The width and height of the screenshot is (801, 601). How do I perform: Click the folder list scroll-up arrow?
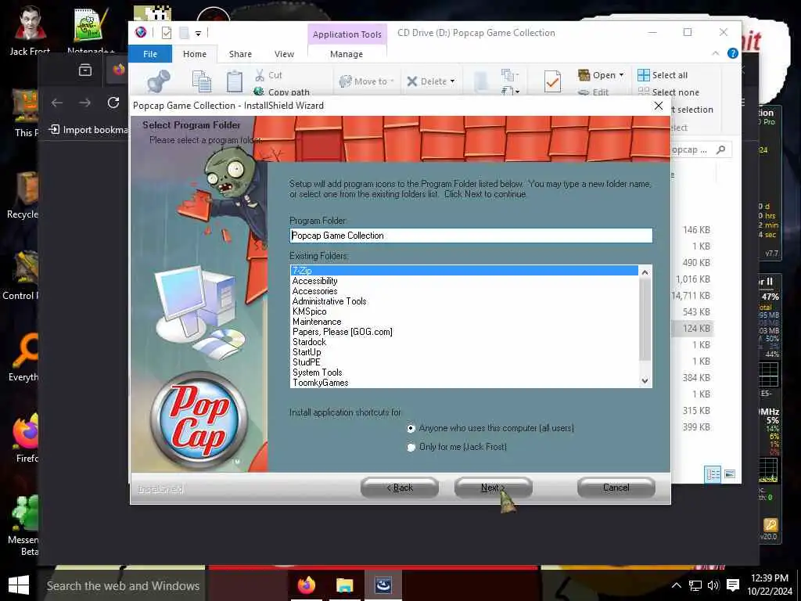click(x=645, y=272)
